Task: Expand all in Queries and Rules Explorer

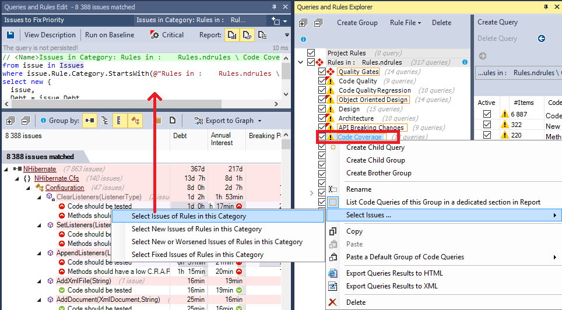Action: click(x=303, y=23)
